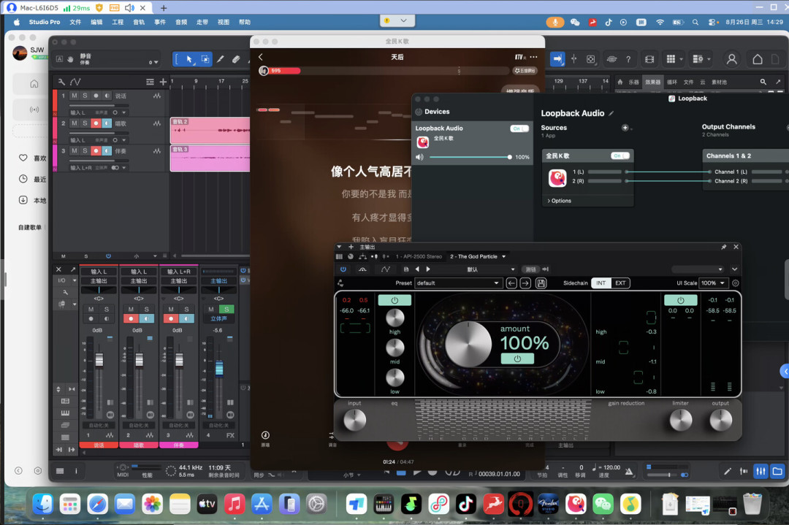
Task: Expand the plugin header chevron
Action: click(735, 269)
